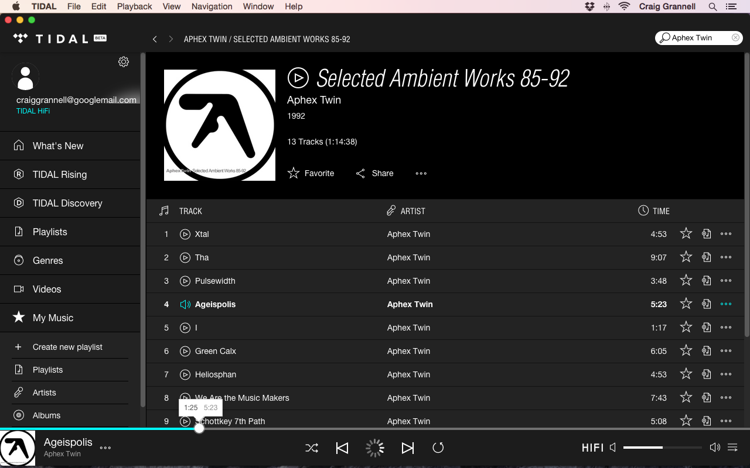This screenshot has width=750, height=468.
Task: Skip to the next track
Action: (408, 448)
